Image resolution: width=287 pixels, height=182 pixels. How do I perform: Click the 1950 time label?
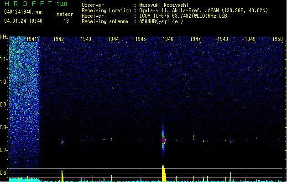(x=277, y=39)
